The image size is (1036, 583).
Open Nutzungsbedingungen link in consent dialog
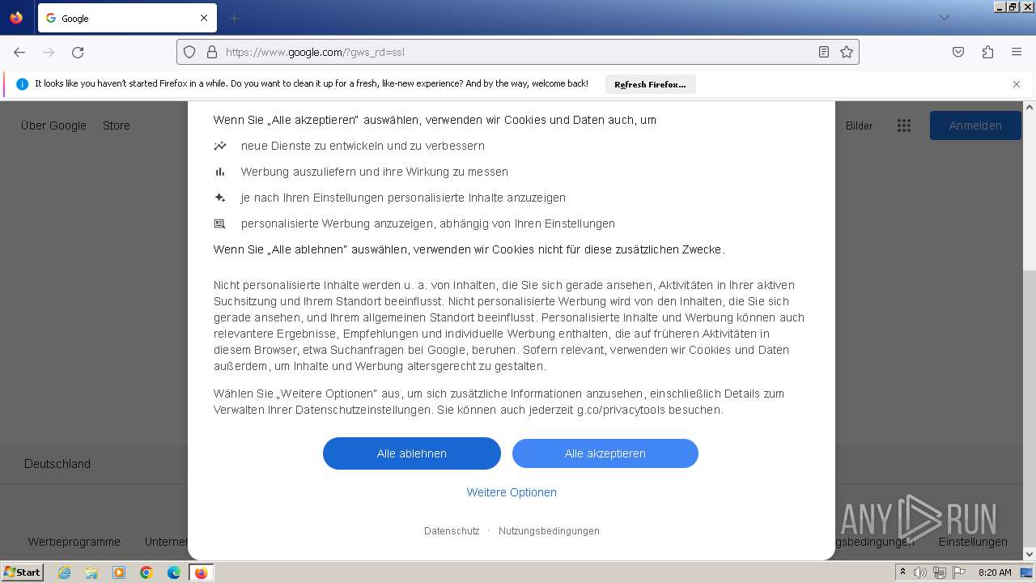coord(549,531)
